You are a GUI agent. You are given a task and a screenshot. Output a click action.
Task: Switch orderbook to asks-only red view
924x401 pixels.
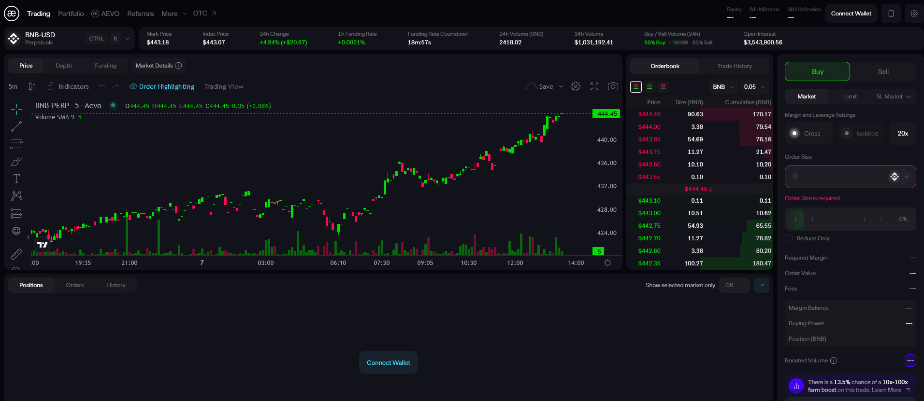663,87
